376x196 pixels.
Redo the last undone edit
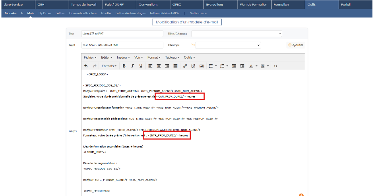(x=95, y=66)
